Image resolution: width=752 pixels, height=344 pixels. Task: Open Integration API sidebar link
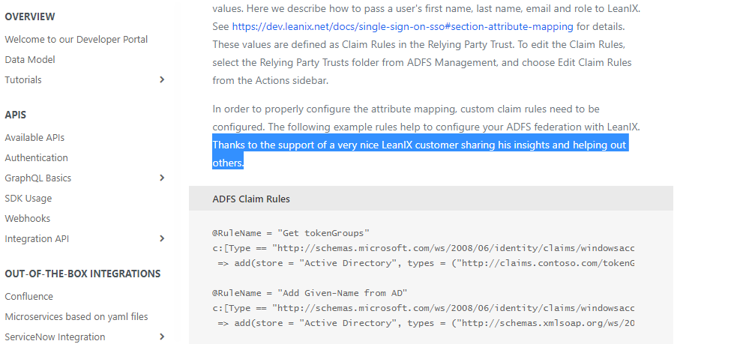(x=37, y=238)
